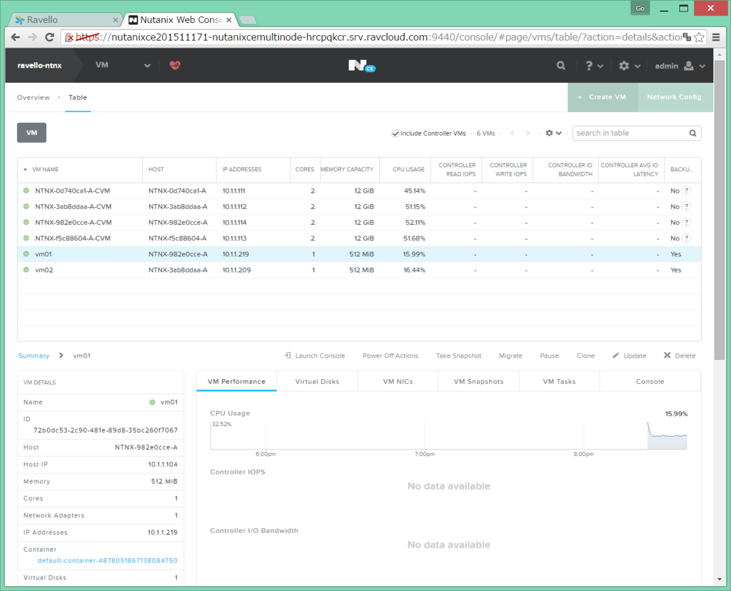Screen dimensions: 731x591
Task: Sort by CPU USAGE column header
Action: (408, 169)
